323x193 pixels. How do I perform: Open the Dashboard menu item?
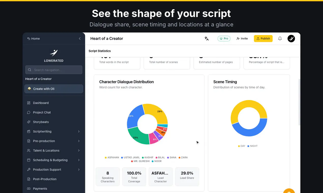54,103
